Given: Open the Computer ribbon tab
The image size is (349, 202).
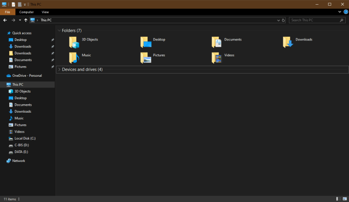Looking at the screenshot, I should tap(27, 12).
